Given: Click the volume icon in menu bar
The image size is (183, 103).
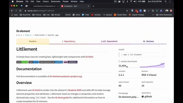Looking at the screenshot, I should point(135,1).
